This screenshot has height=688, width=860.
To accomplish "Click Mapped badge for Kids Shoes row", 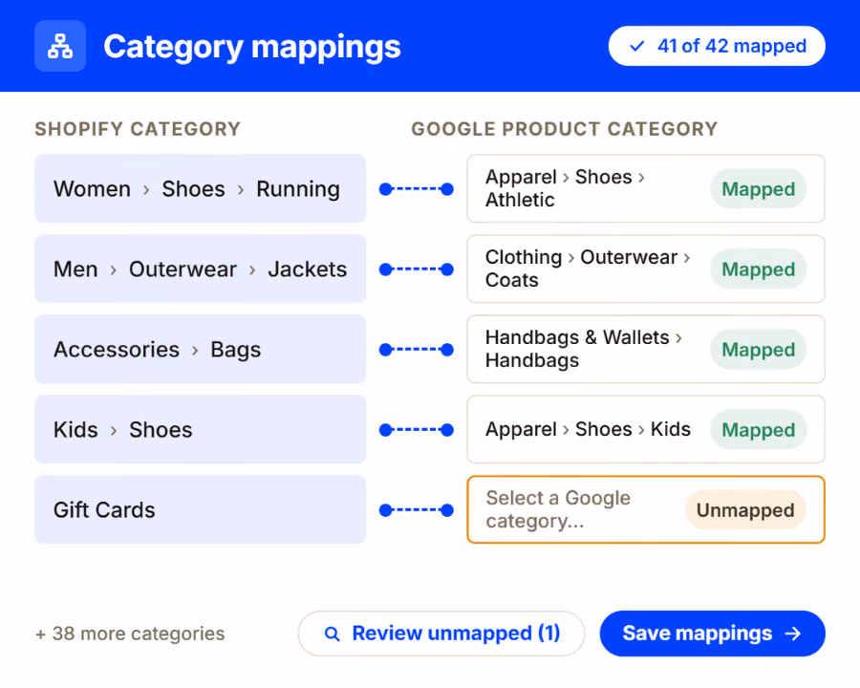I will 759,430.
